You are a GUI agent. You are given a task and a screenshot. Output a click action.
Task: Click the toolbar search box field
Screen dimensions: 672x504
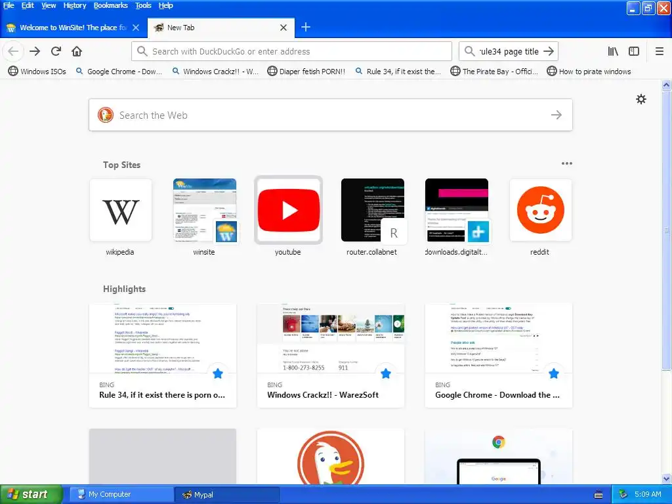[509, 51]
